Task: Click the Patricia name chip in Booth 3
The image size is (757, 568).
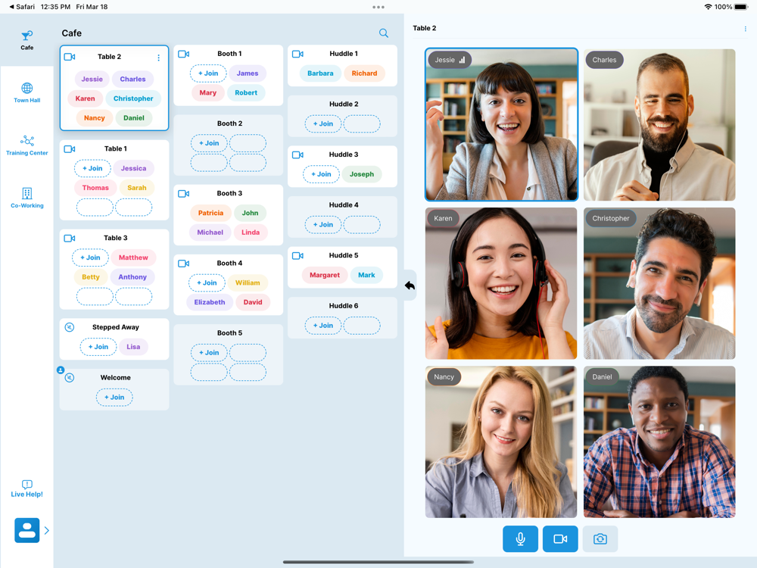Action: 210,213
